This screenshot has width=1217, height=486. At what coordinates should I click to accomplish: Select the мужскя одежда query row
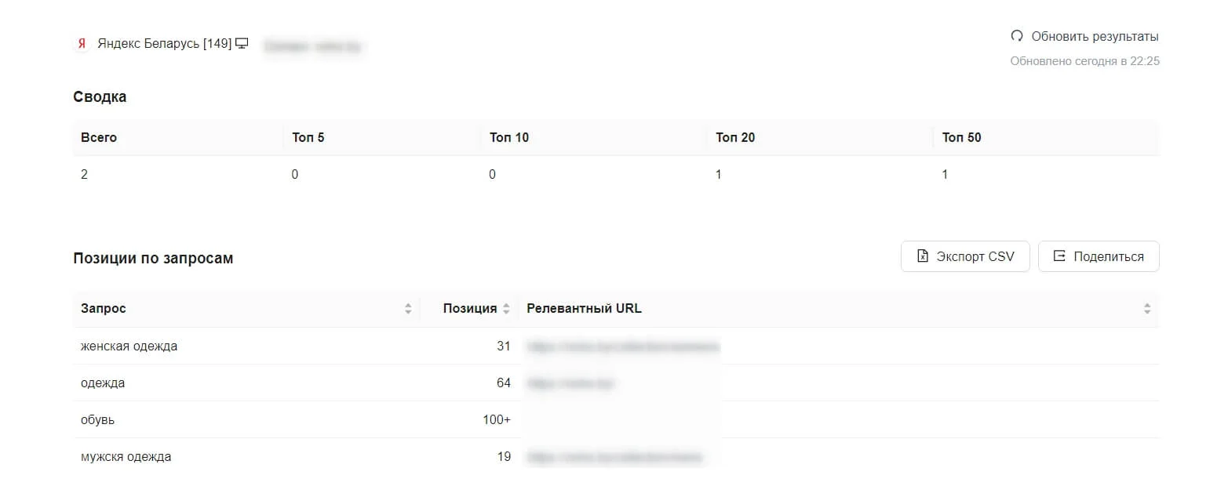pyautogui.click(x=126, y=456)
